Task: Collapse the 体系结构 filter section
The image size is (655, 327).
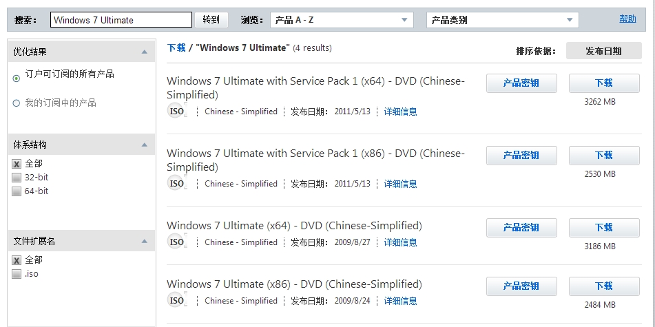Action: click(x=143, y=145)
